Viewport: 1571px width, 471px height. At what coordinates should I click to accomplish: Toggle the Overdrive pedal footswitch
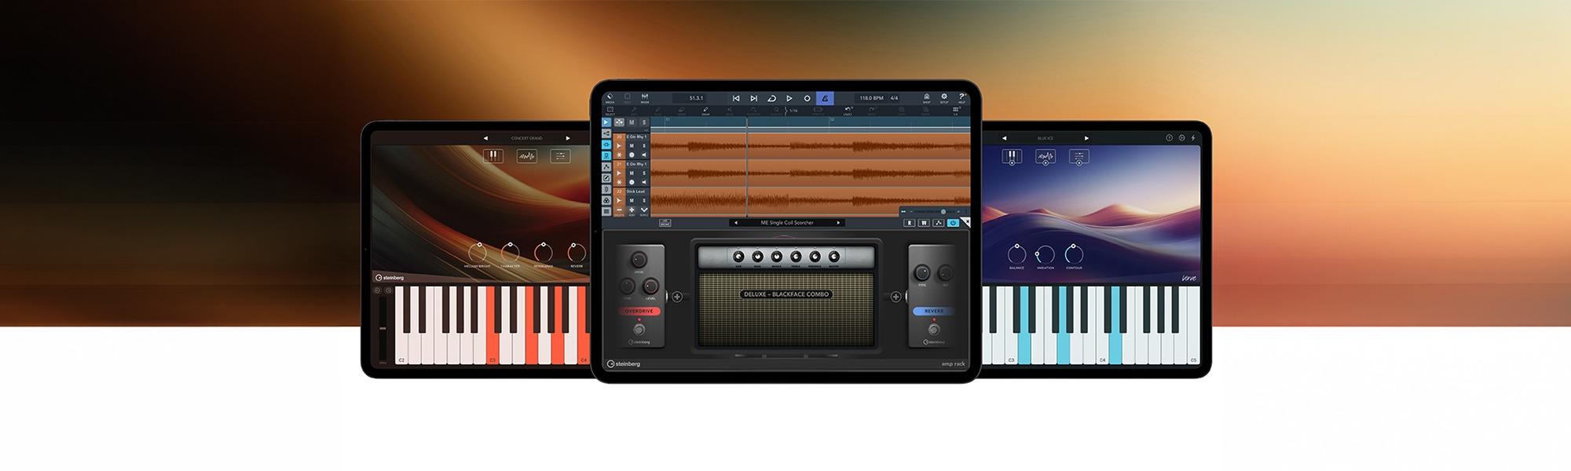coord(639,330)
